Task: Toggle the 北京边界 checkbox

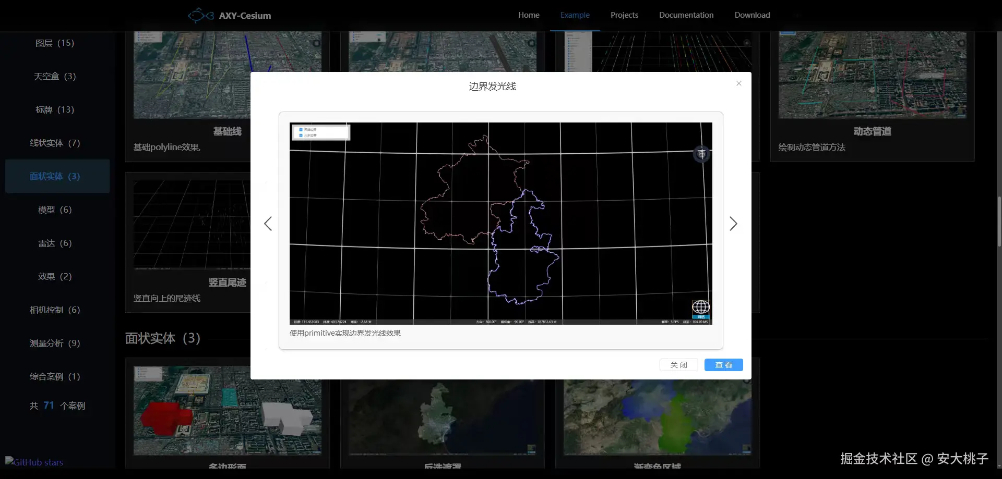Action: pos(301,136)
